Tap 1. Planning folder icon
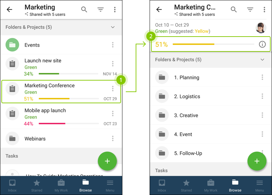The image size is (272, 195). point(162,77)
